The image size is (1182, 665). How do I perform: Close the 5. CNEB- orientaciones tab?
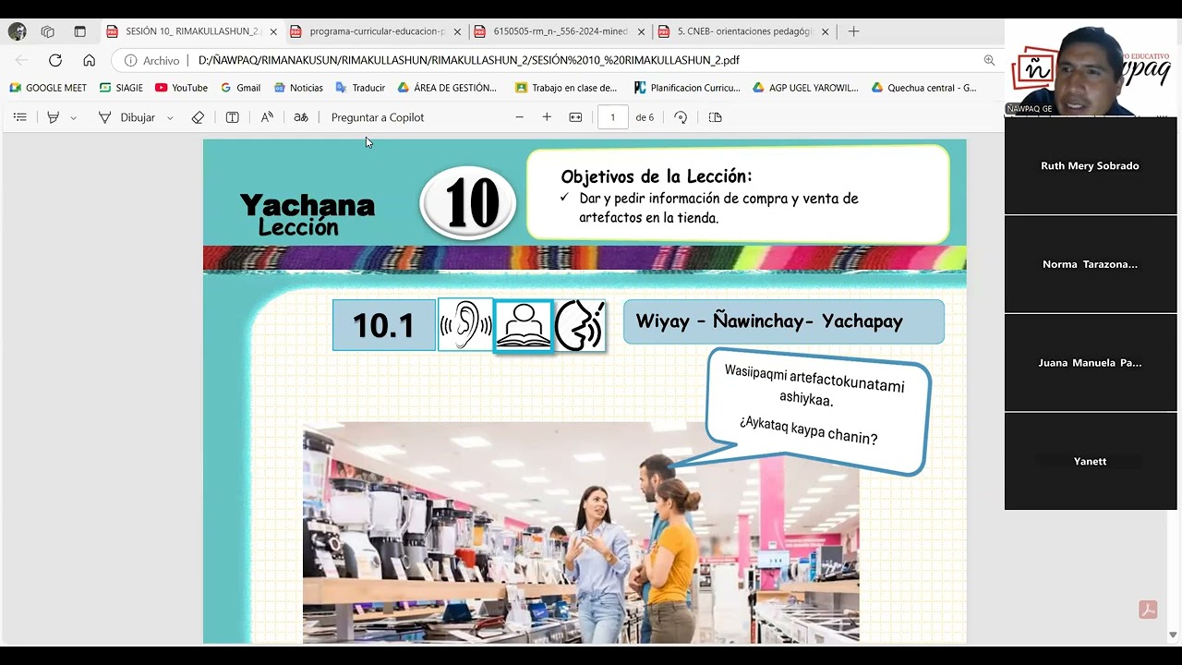pos(826,31)
